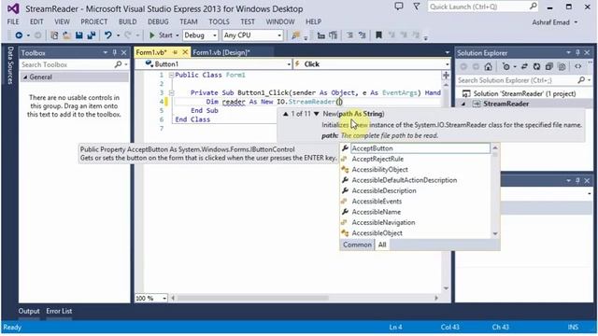Image resolution: width=598 pixels, height=336 pixels.
Task: Open the DEBUG menu
Action: [x=158, y=21]
